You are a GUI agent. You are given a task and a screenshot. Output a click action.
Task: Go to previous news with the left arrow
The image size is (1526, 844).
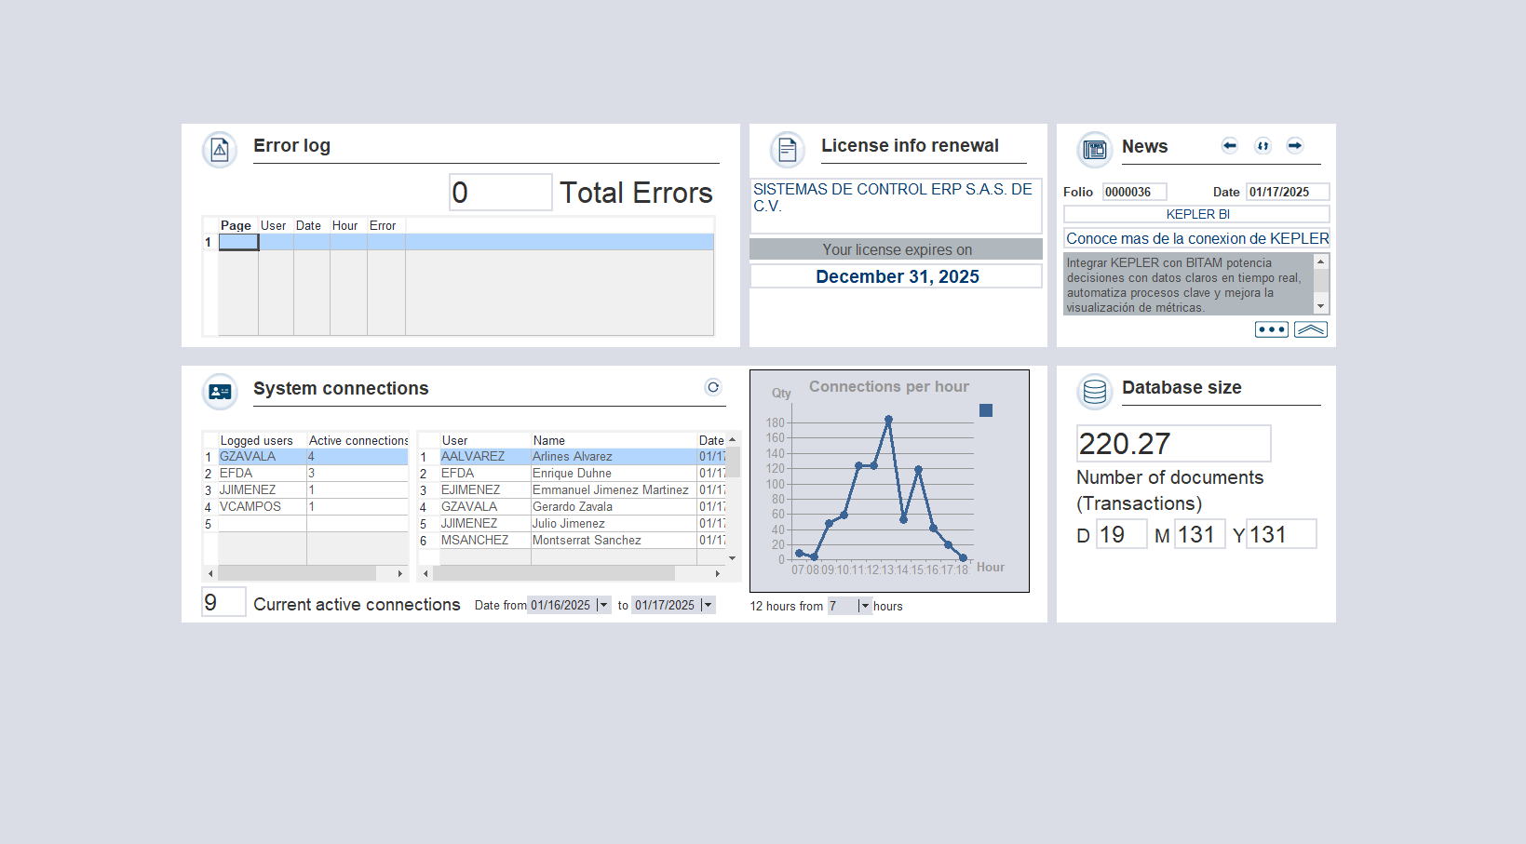1229,145
